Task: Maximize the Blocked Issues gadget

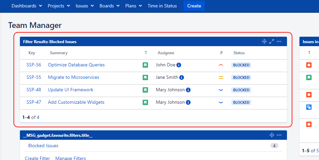Action: [271, 41]
